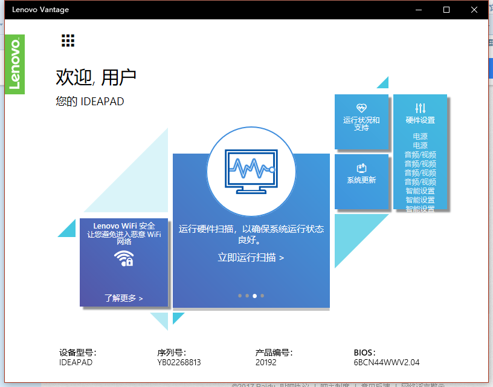Click 欢迎, 用户 greeting heading
493x387 pixels.
pyautogui.click(x=96, y=77)
